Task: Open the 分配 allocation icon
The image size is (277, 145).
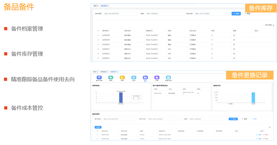Action: [157, 77]
